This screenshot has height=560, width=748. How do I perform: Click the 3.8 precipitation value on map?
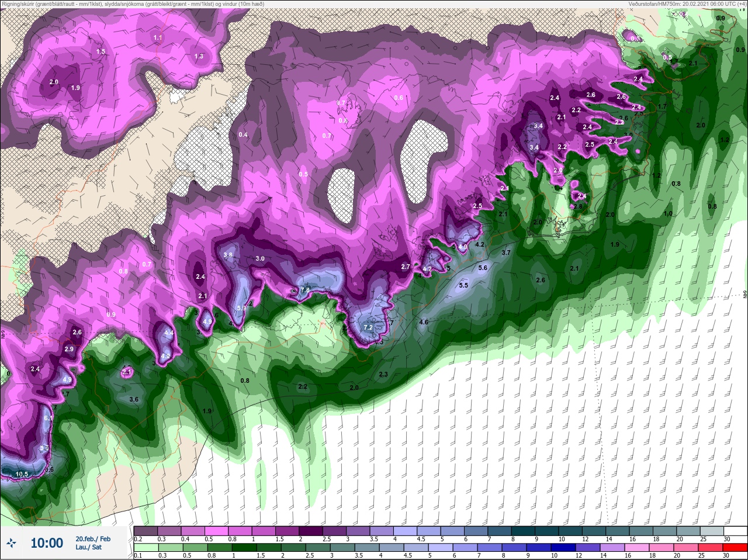(x=228, y=255)
